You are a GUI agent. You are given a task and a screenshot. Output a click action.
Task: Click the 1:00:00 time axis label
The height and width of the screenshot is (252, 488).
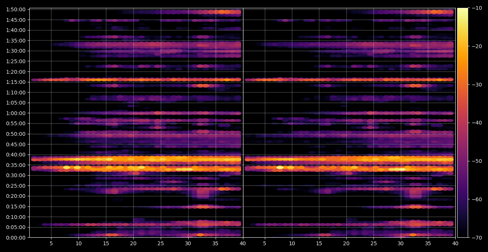coord(16,113)
